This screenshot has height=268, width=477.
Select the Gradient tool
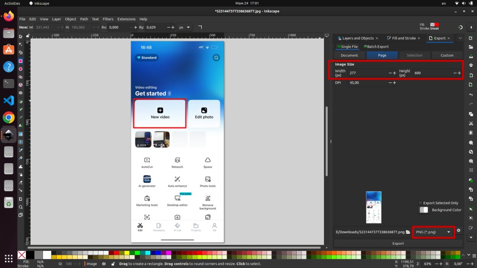[x=21, y=134]
